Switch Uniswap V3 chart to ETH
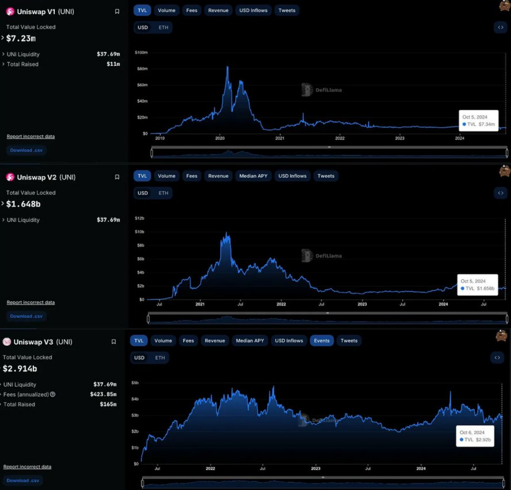511x490 pixels. pos(160,358)
